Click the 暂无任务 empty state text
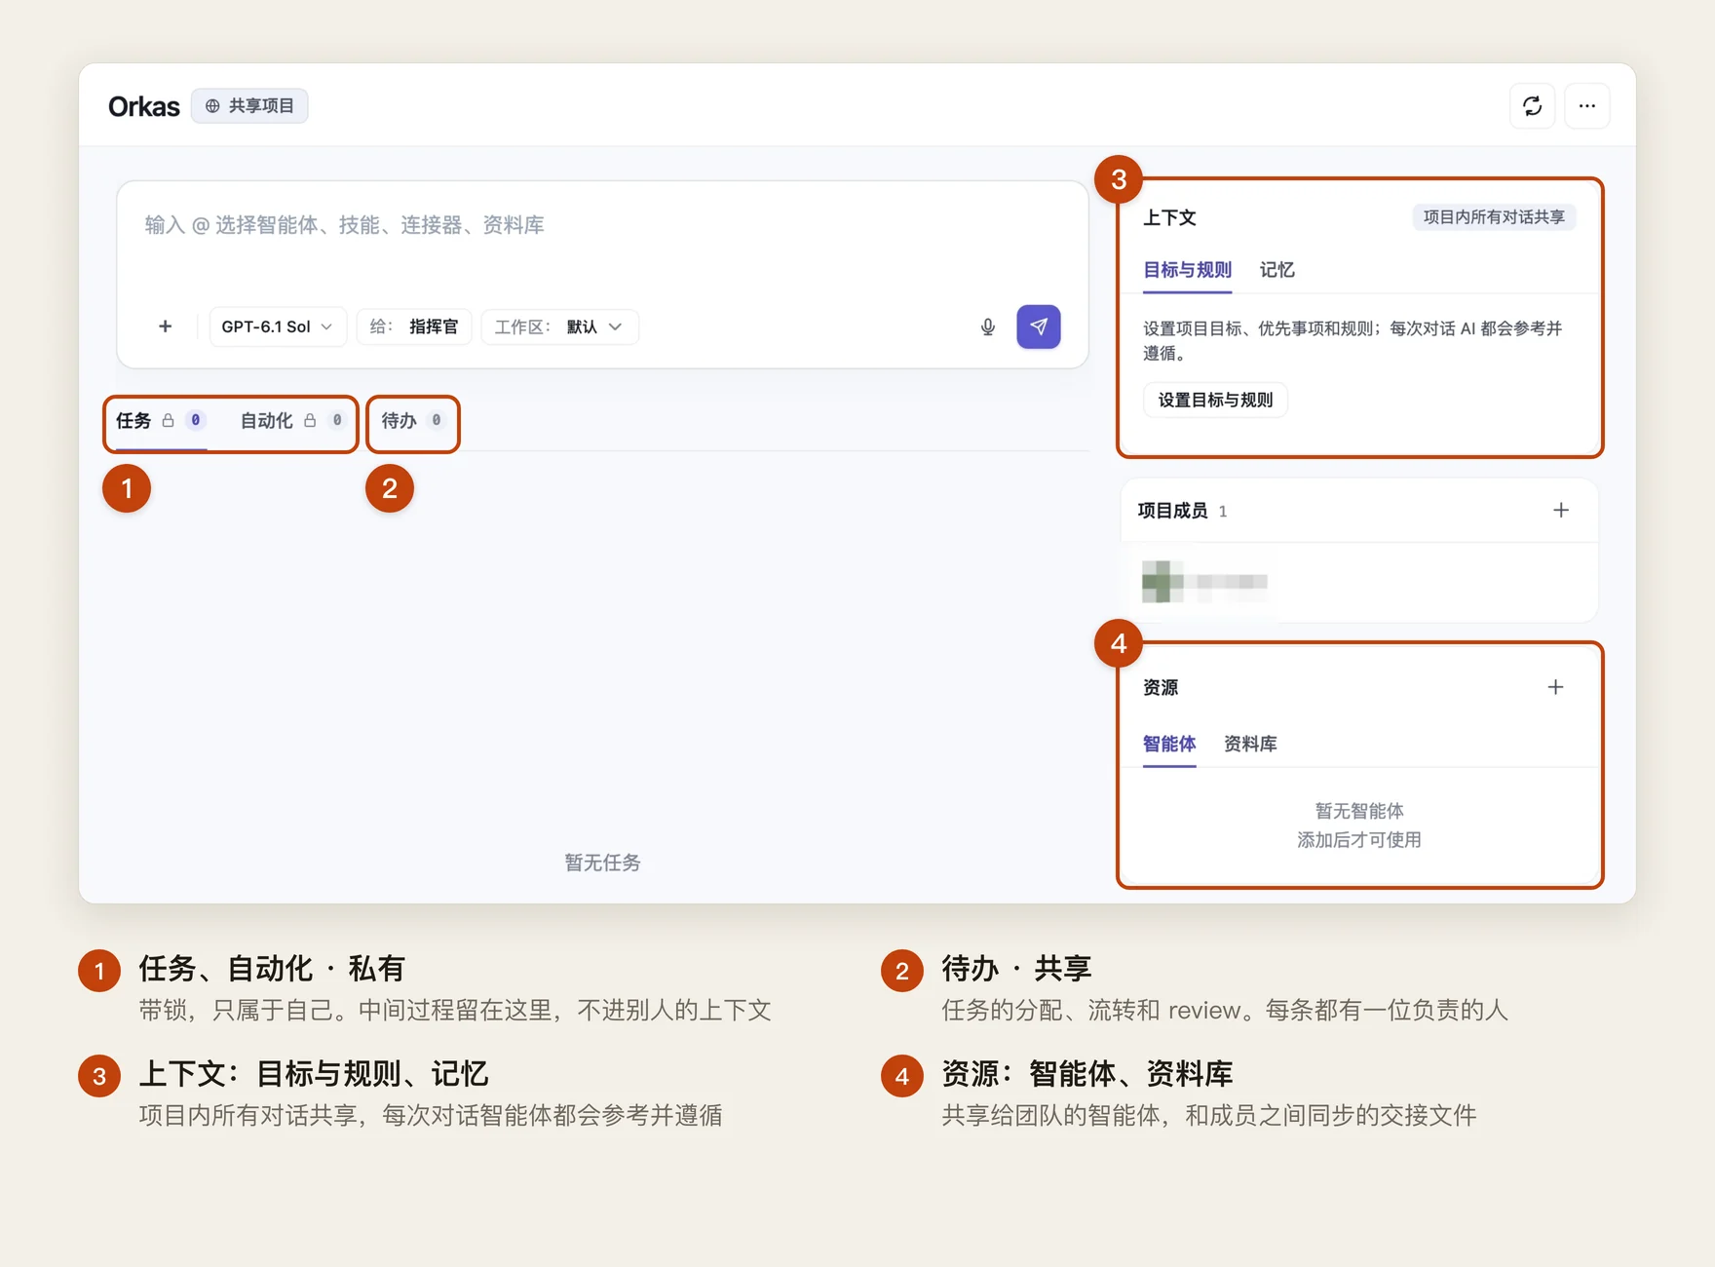1715x1267 pixels. [x=602, y=863]
